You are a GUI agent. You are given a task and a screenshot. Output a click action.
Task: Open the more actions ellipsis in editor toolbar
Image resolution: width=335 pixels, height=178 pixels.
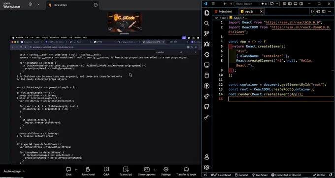[330, 11]
